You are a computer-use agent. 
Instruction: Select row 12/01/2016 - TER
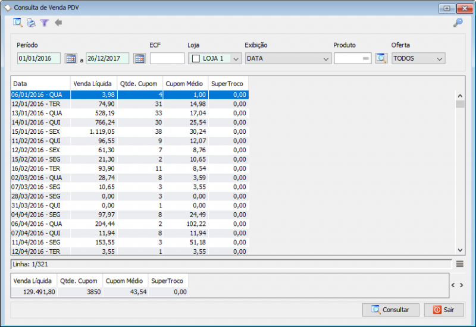tap(130, 104)
